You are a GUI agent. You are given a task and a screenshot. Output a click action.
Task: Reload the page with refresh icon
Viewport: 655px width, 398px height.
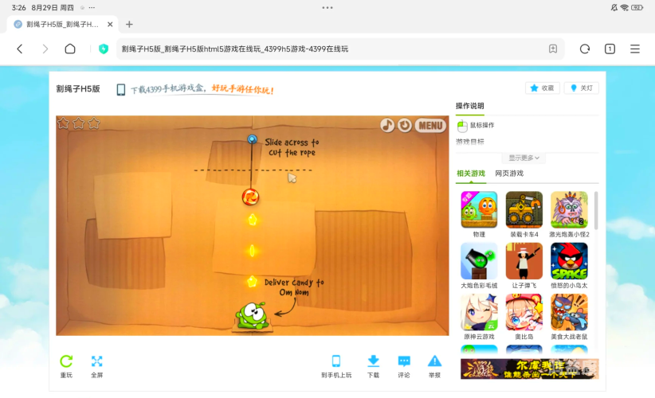[584, 49]
